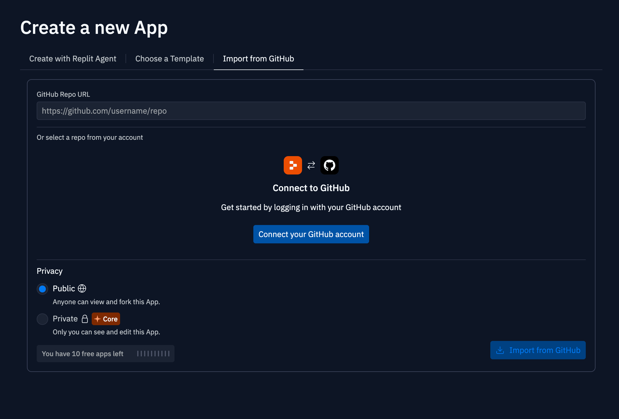Select the Public privacy radio button
The image size is (619, 419).
[42, 289]
